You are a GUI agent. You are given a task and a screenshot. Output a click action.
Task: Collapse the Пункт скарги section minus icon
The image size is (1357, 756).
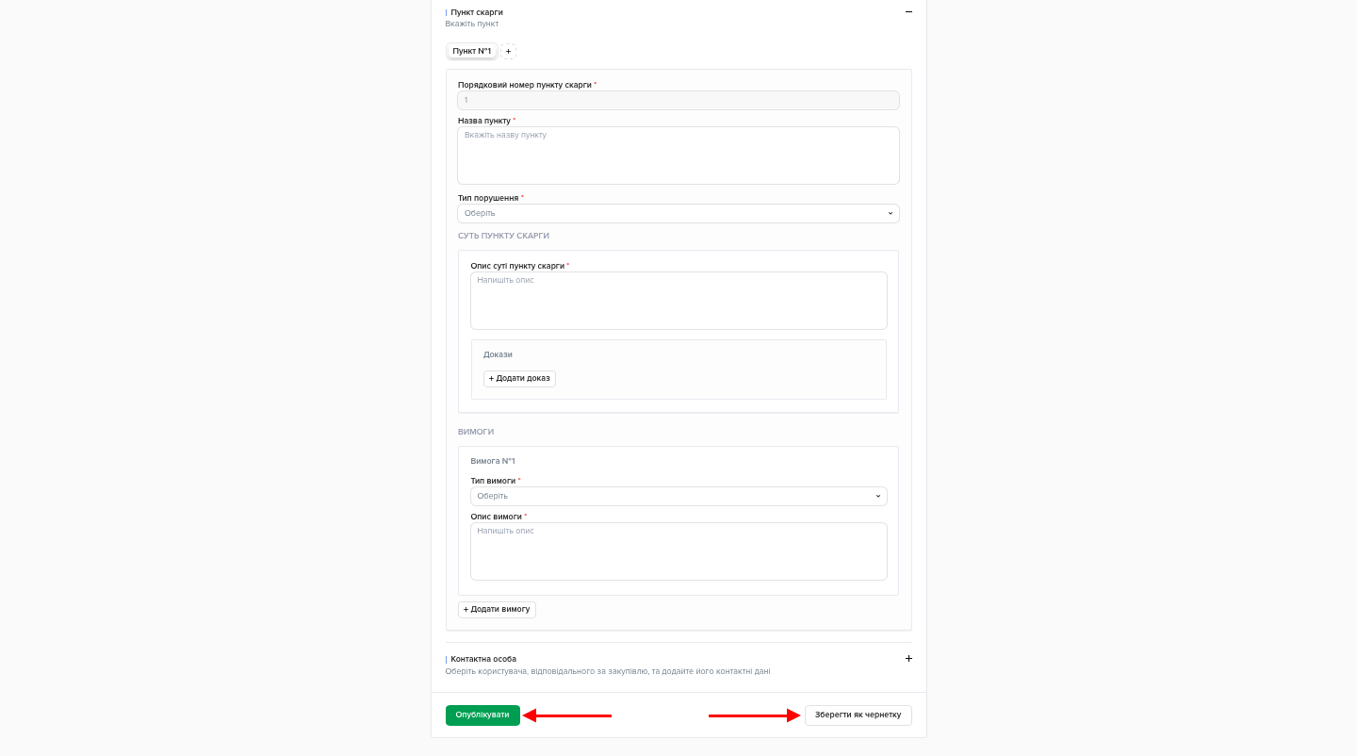[908, 12]
